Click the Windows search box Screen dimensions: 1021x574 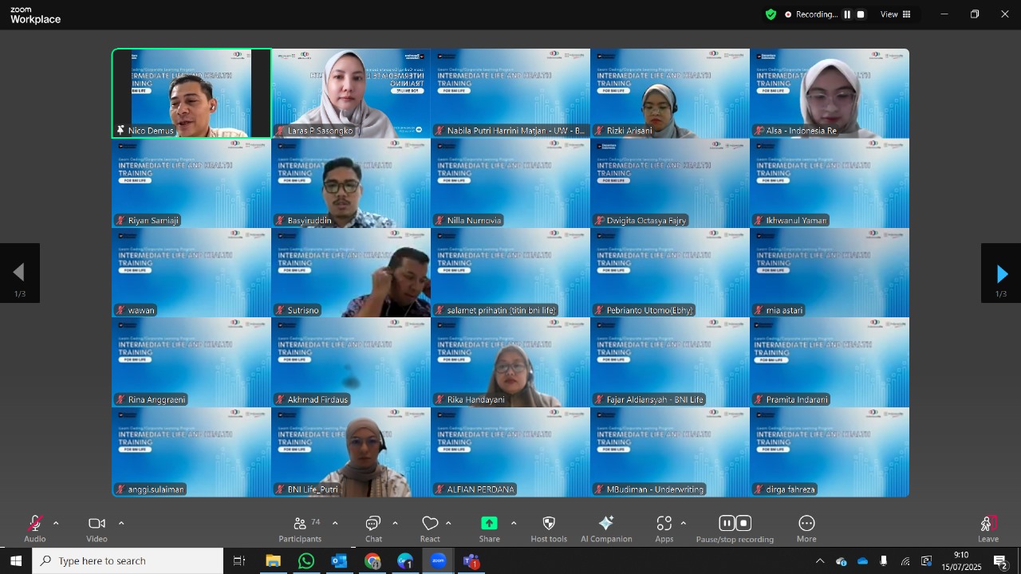tap(128, 561)
